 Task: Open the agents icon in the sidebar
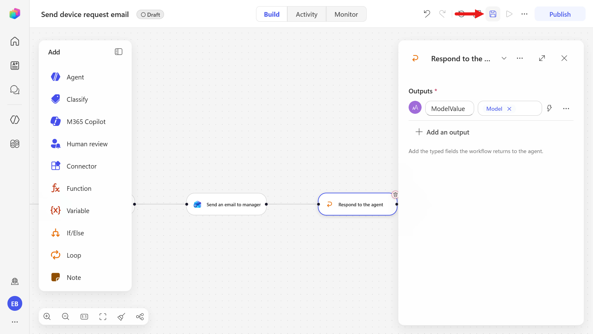15,120
